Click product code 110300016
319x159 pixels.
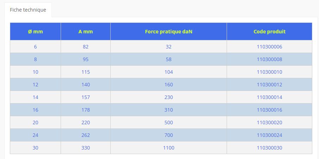pos(269,110)
